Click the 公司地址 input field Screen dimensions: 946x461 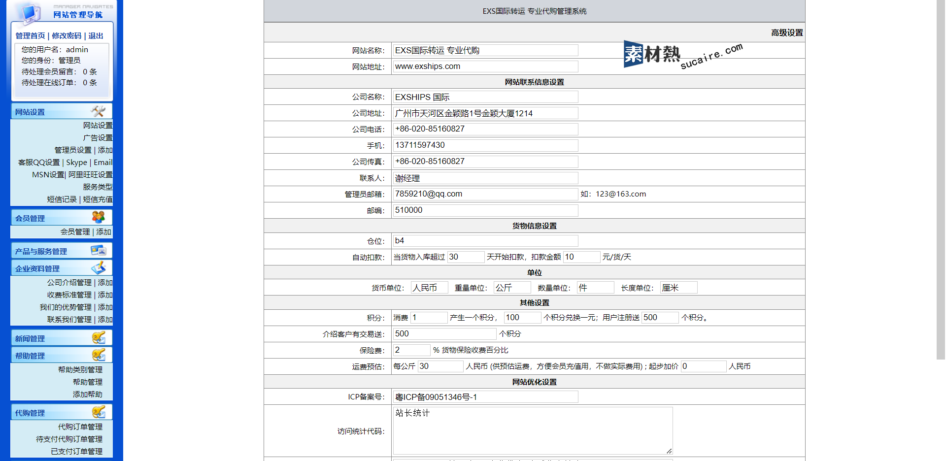tap(485, 113)
